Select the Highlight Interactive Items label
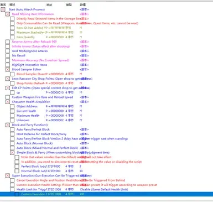Viewport: 213px width, 202px height. click(29, 65)
